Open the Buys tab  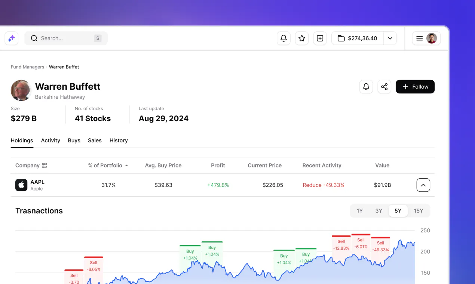[74, 141]
